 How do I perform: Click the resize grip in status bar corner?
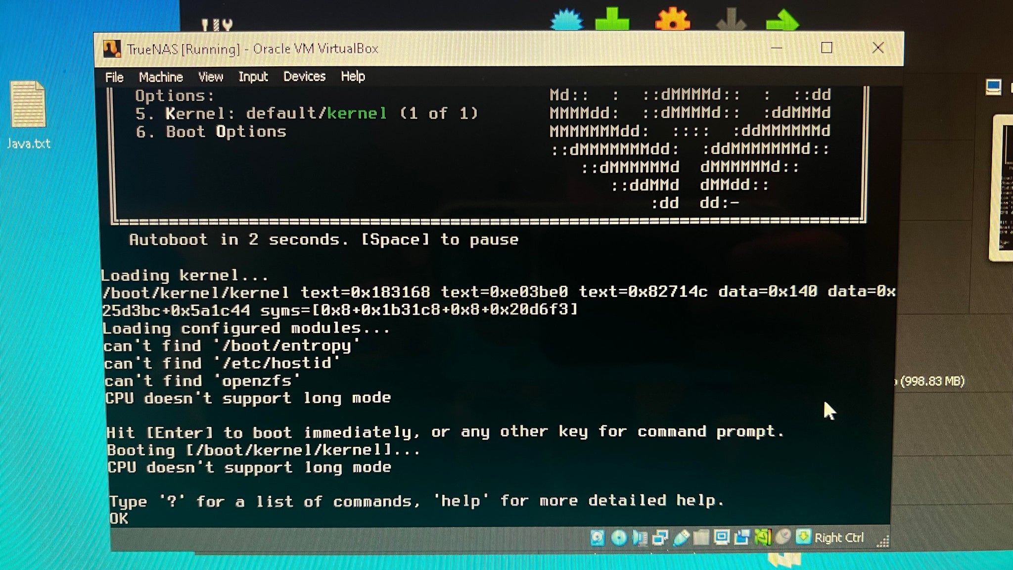(x=883, y=541)
